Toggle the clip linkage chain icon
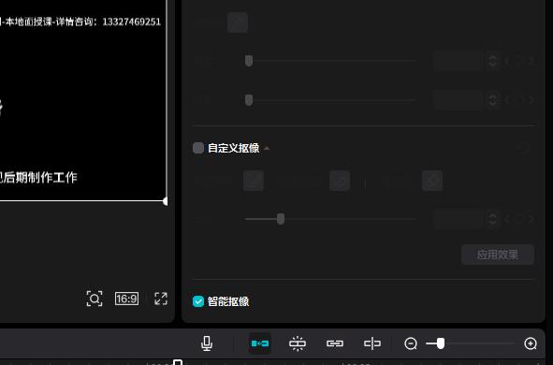The width and height of the screenshot is (553, 365). [335, 343]
